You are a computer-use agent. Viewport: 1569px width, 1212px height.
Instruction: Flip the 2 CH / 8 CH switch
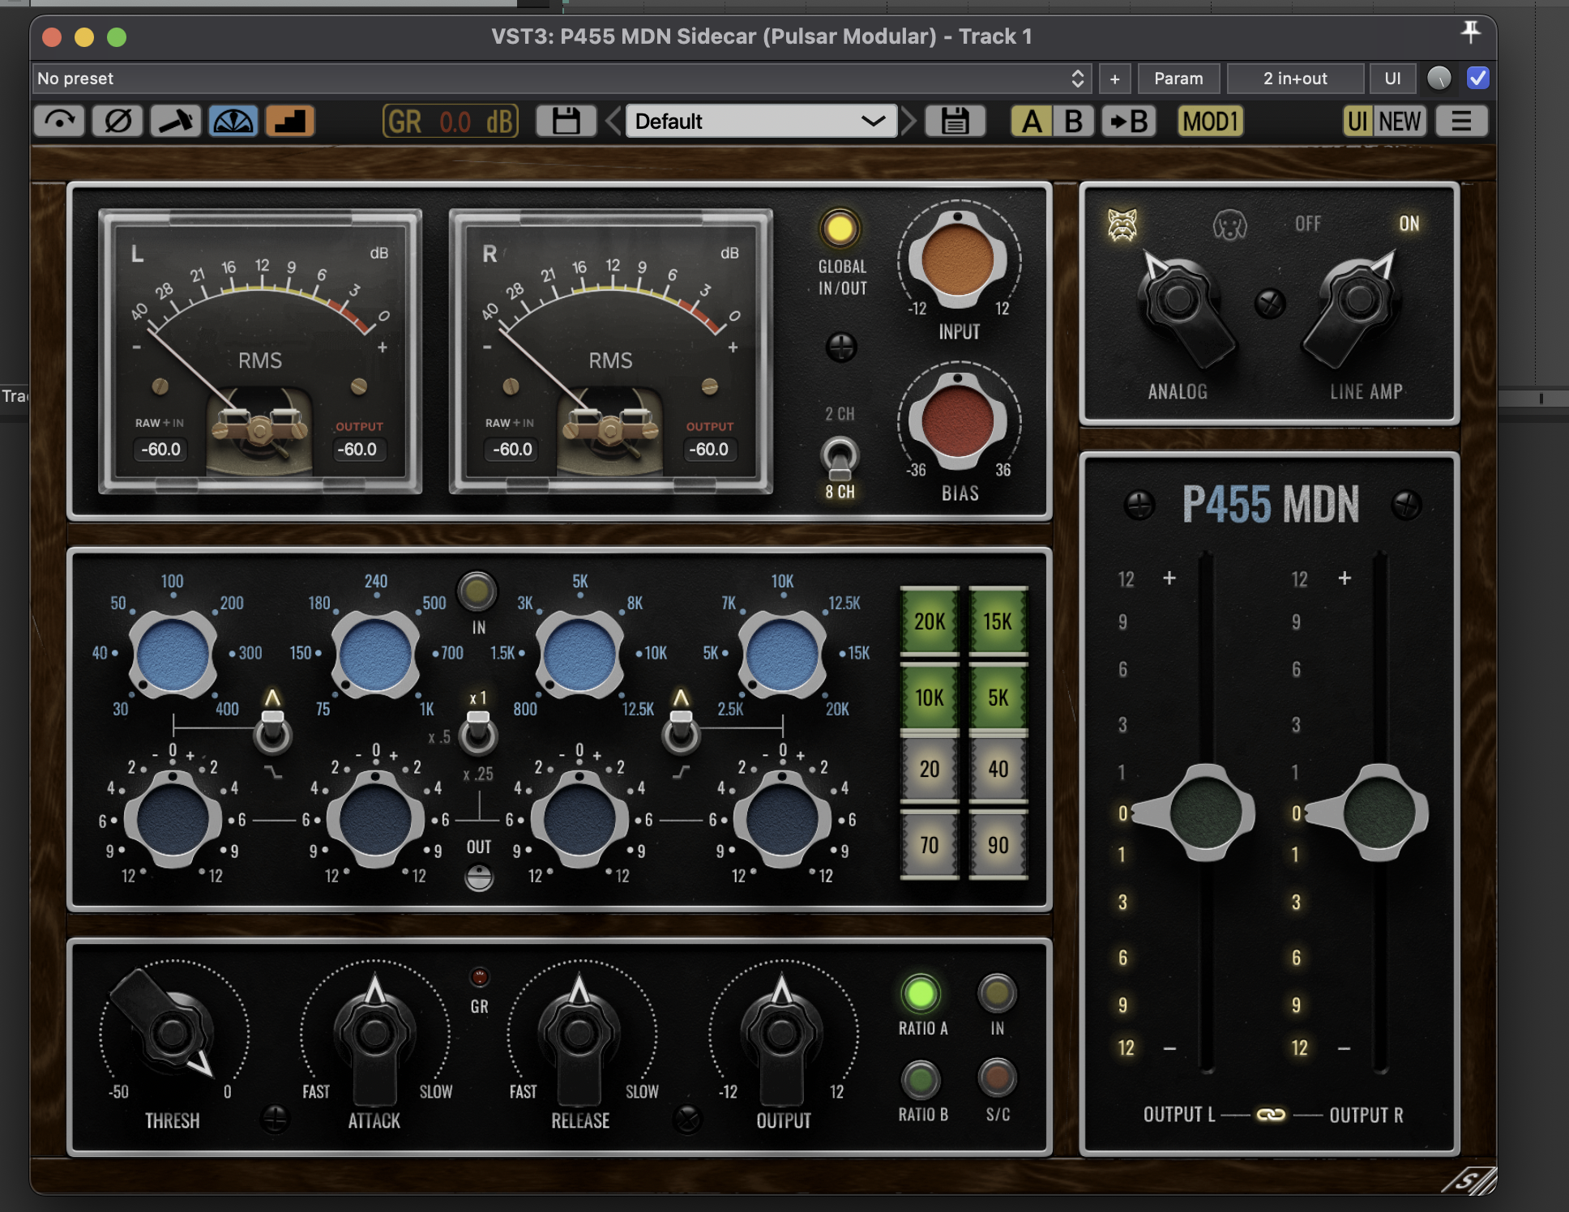840,458
